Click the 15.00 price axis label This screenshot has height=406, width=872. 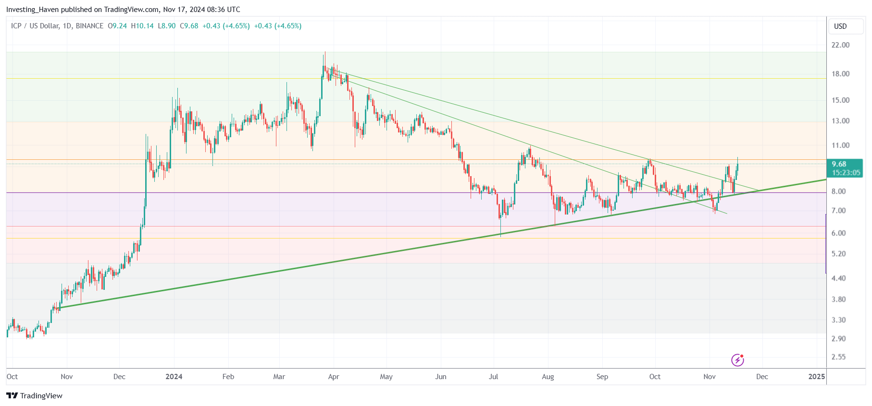840,100
